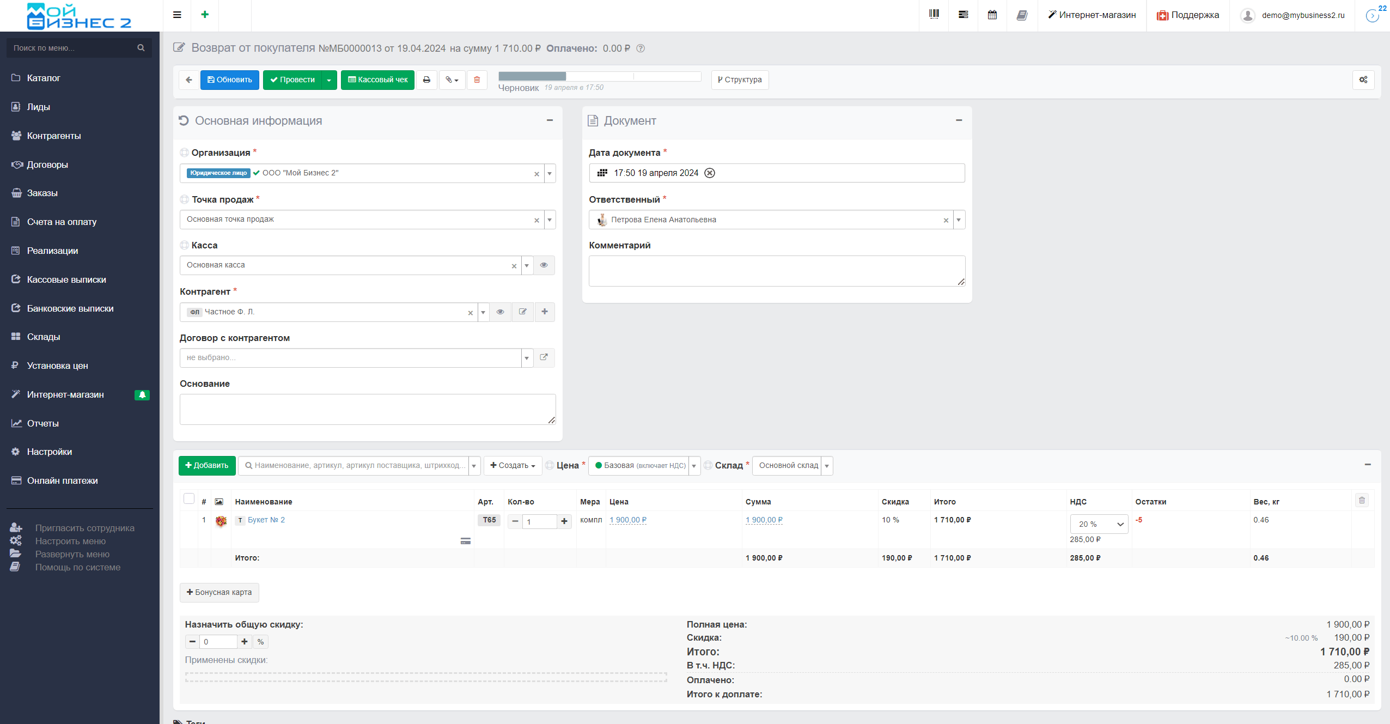Click eye icon to view Касса
Image resolution: width=1390 pixels, height=724 pixels.
pyautogui.click(x=544, y=265)
